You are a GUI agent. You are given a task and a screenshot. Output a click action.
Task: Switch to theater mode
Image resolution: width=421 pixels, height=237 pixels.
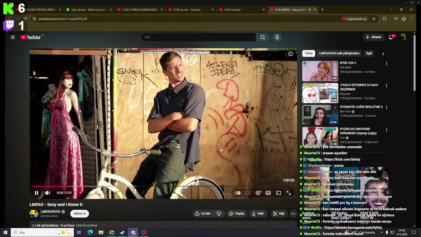click(268, 193)
